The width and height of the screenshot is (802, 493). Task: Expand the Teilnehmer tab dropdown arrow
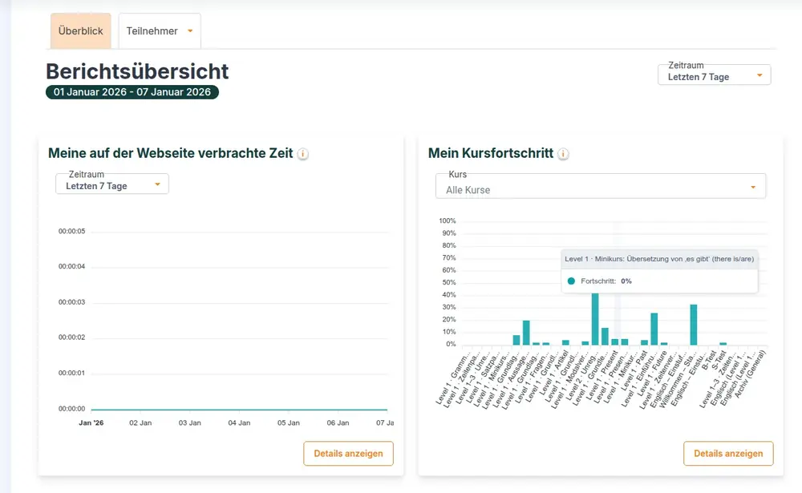click(190, 31)
